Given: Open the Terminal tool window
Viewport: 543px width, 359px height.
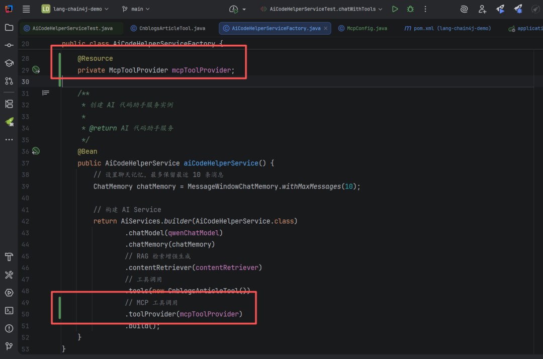Looking at the screenshot, I should coord(9,310).
